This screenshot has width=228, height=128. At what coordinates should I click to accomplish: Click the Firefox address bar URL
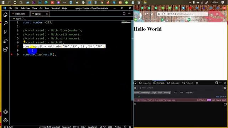[180, 14]
